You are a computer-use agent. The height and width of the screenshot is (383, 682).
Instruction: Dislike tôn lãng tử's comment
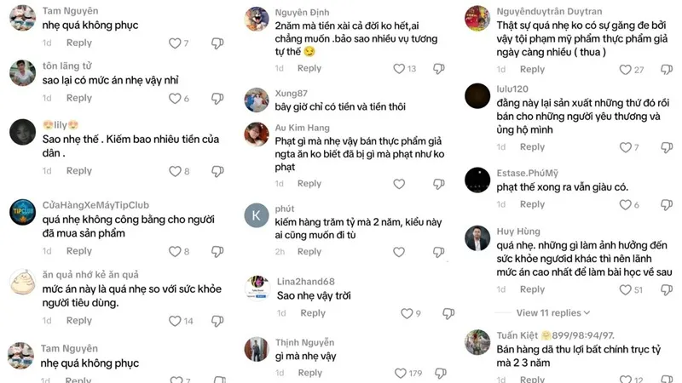coord(217,99)
